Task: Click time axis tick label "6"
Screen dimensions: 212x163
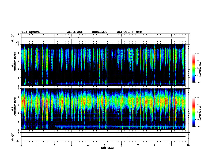Action: [122, 145]
